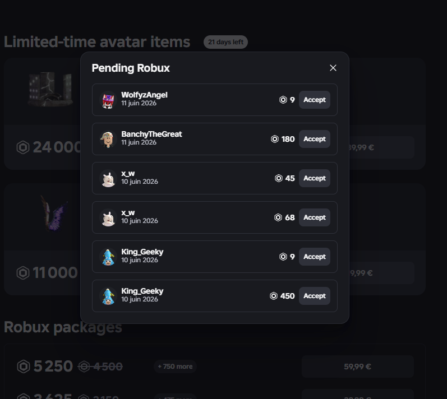Click WolfyzAngel's avatar picture

coord(108,100)
